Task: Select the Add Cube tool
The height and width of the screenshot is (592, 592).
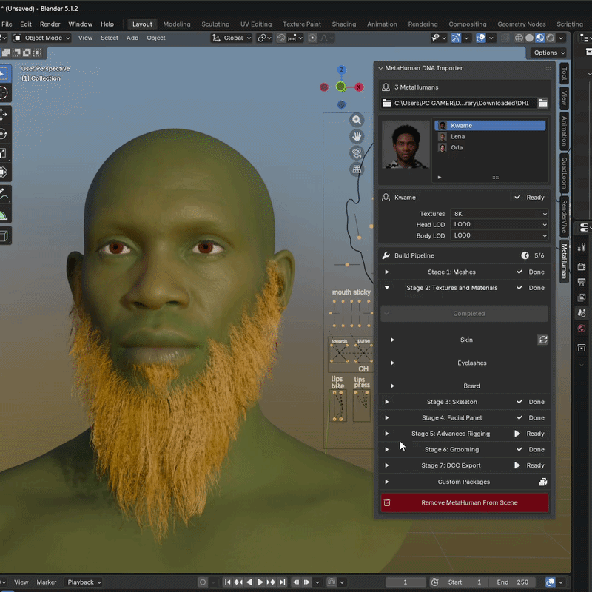Action: pyautogui.click(x=4, y=235)
